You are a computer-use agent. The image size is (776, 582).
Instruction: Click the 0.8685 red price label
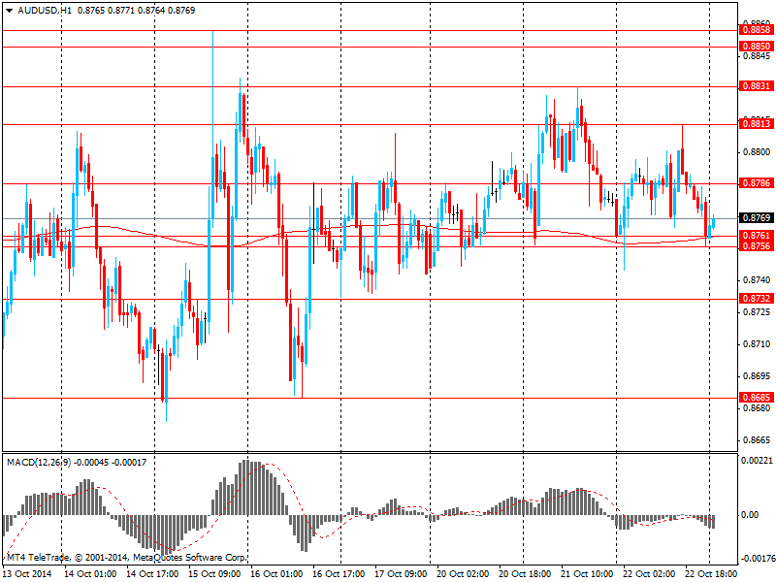click(x=756, y=398)
